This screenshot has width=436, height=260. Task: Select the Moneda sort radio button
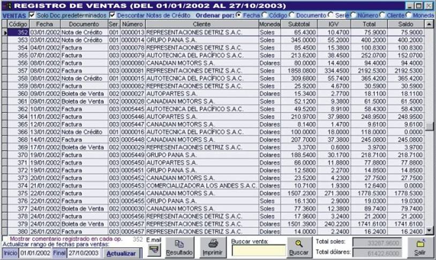408,15
